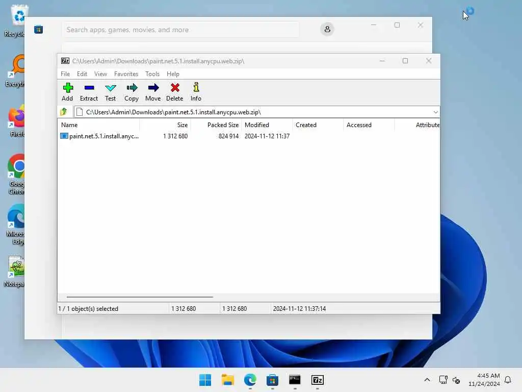Viewport: 522px width, 392px height.
Task: Sort by the Accessed column header
Action: pos(369,125)
